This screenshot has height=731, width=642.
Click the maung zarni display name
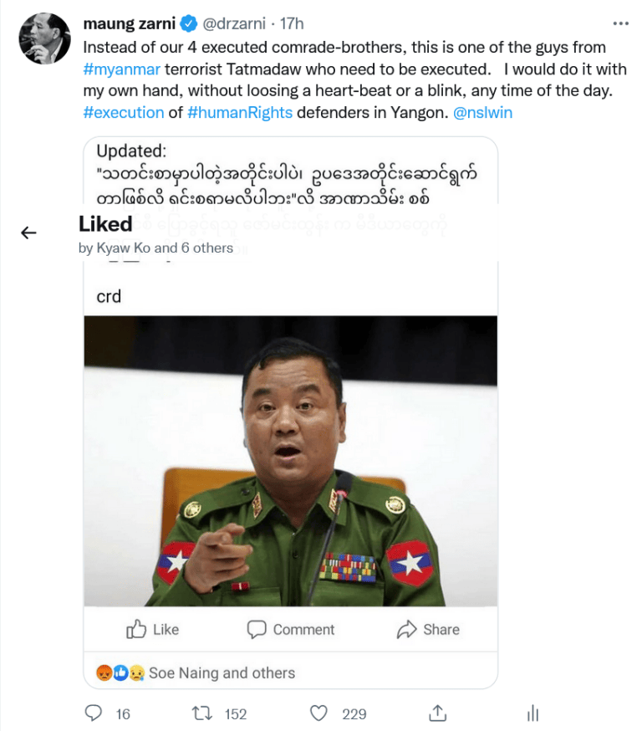(x=128, y=23)
